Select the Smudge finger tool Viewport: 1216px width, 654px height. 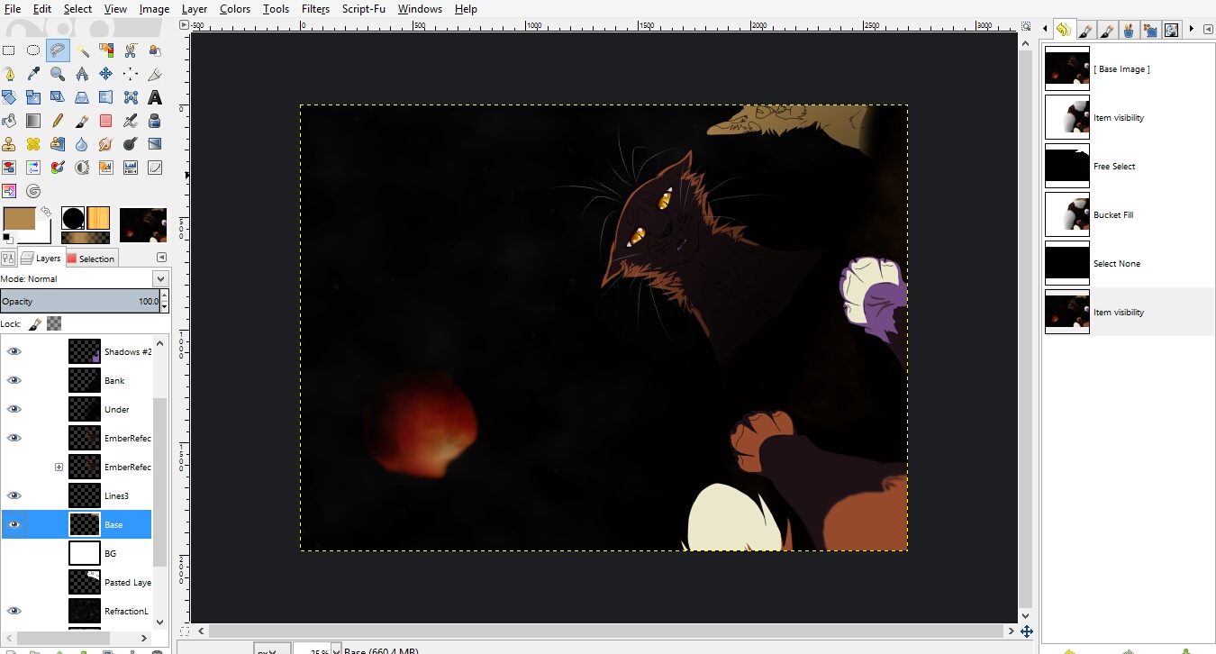tap(106, 144)
